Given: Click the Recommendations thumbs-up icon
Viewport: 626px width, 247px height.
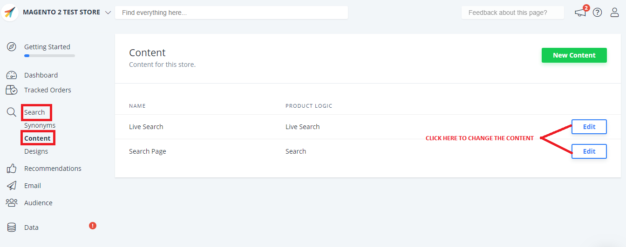Looking at the screenshot, I should (12, 169).
